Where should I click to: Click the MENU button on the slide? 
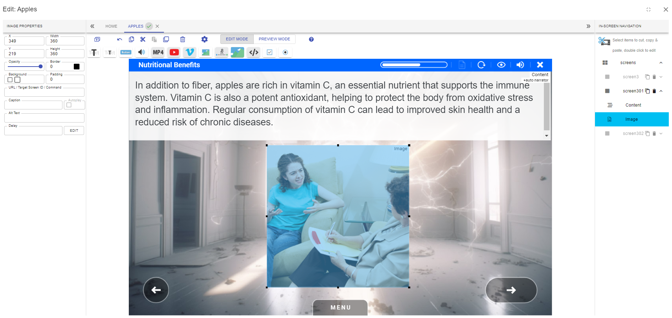click(340, 307)
